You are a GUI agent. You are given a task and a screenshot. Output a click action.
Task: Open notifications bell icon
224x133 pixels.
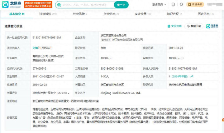click(181, 5)
